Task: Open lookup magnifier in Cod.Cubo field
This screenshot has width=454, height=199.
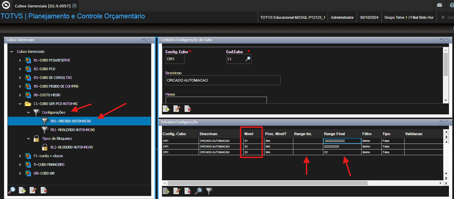Action: pyautogui.click(x=248, y=59)
